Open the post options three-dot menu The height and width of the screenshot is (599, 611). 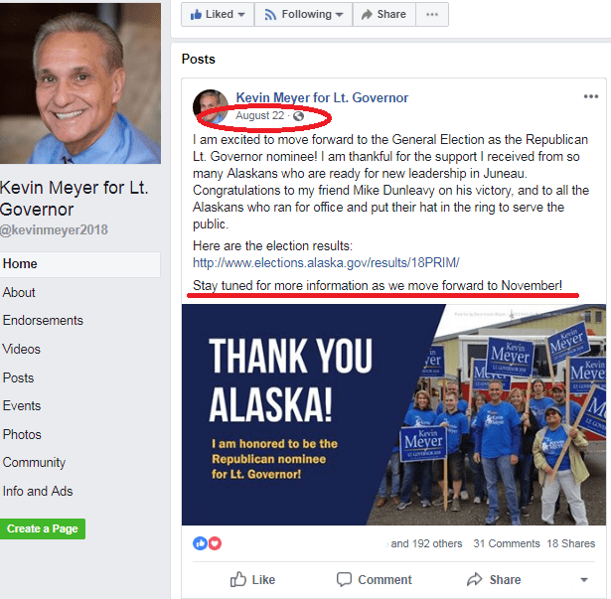[590, 96]
